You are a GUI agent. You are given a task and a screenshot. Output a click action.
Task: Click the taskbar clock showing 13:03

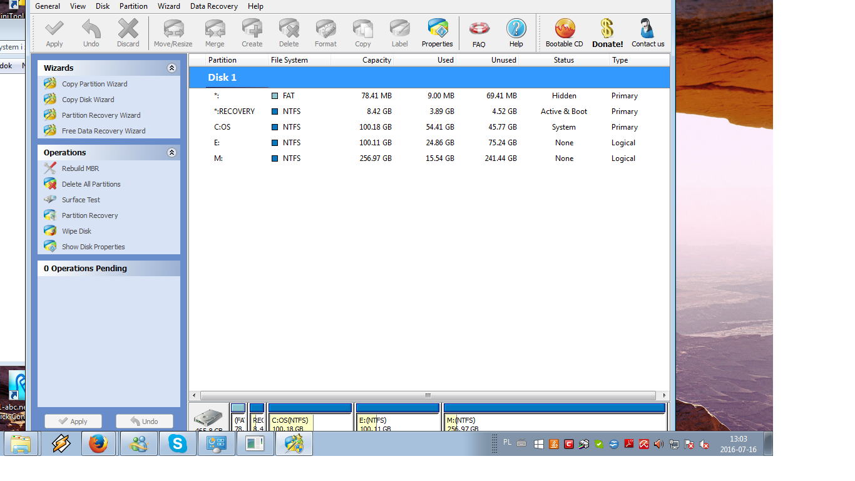(x=739, y=444)
